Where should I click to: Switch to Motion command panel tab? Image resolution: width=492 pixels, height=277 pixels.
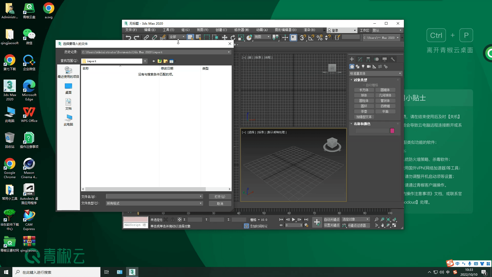(376, 59)
